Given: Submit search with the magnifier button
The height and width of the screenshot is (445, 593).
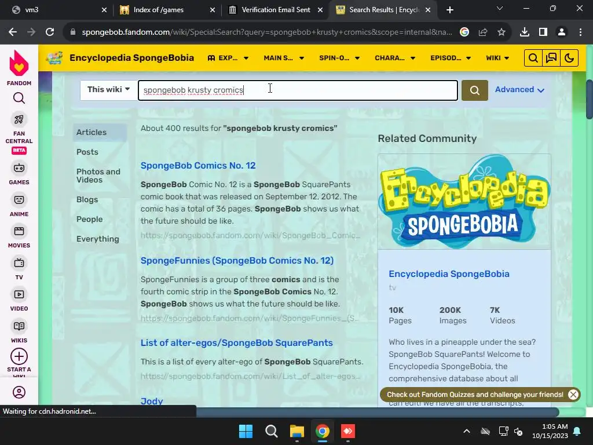Looking at the screenshot, I should pyautogui.click(x=475, y=90).
